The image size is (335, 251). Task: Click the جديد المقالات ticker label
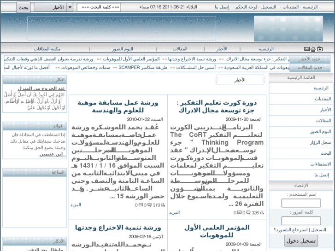pos(310,68)
